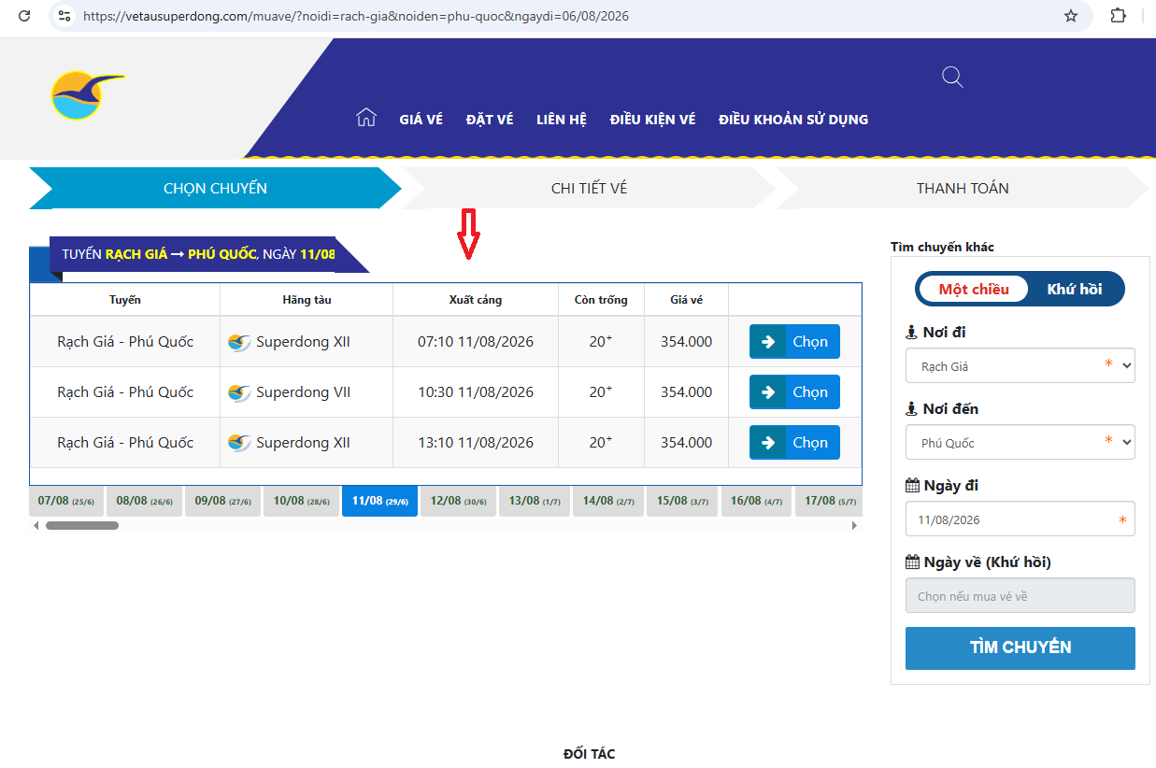Open ĐIỀU KIỆN VÉ menu item

tap(653, 120)
